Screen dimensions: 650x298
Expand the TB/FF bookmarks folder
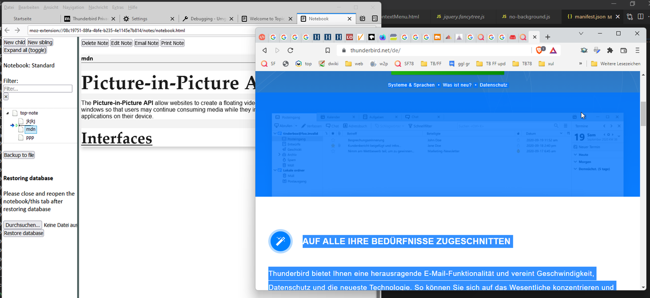point(431,64)
